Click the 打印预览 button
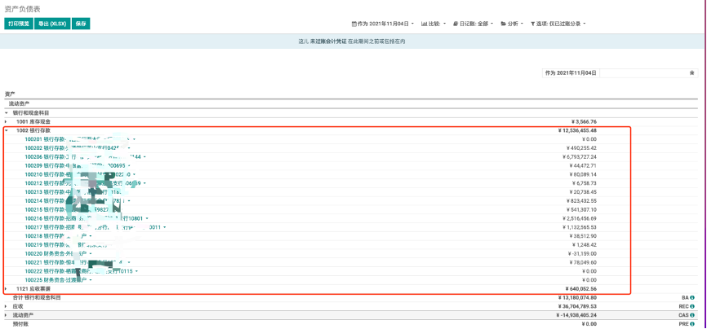 pyautogui.click(x=19, y=24)
